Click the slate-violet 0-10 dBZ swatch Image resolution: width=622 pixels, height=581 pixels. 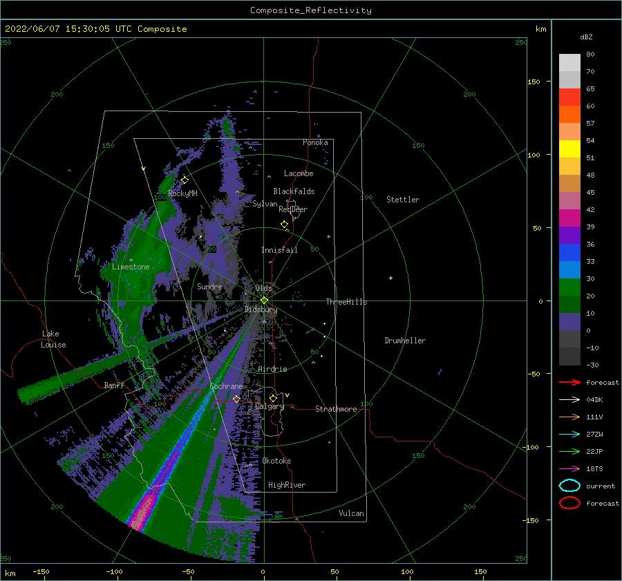tap(569, 321)
